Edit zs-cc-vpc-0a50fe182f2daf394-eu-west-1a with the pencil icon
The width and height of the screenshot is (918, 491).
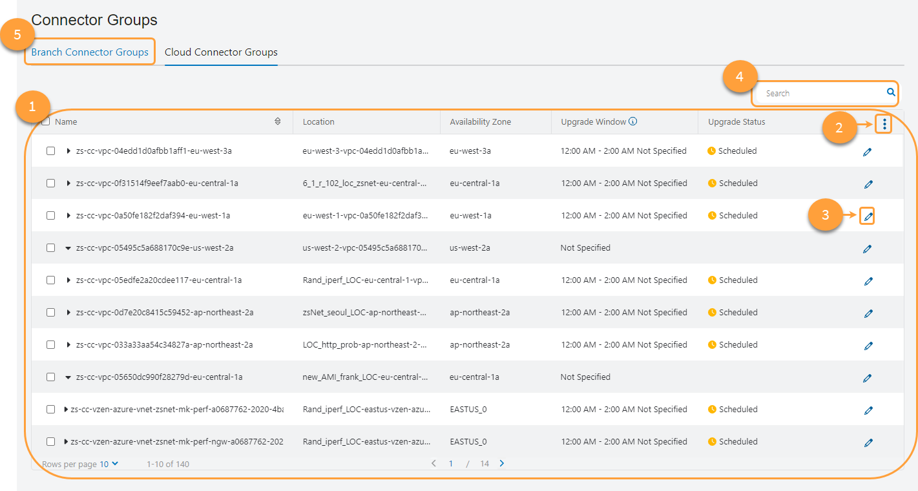tap(867, 216)
